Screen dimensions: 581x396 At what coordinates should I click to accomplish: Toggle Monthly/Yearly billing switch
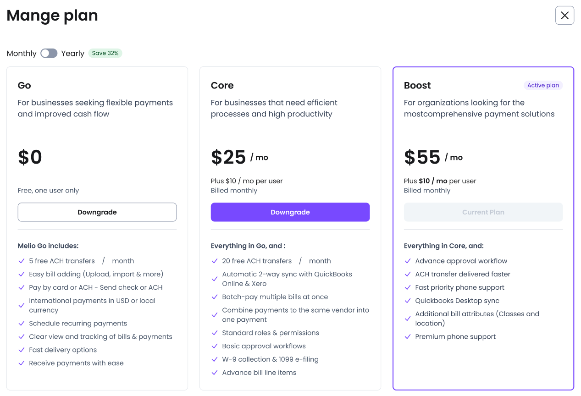pos(49,53)
